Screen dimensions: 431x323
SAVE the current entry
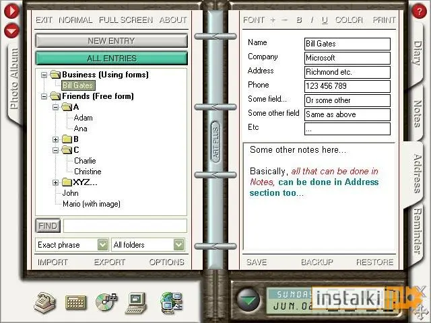click(257, 262)
